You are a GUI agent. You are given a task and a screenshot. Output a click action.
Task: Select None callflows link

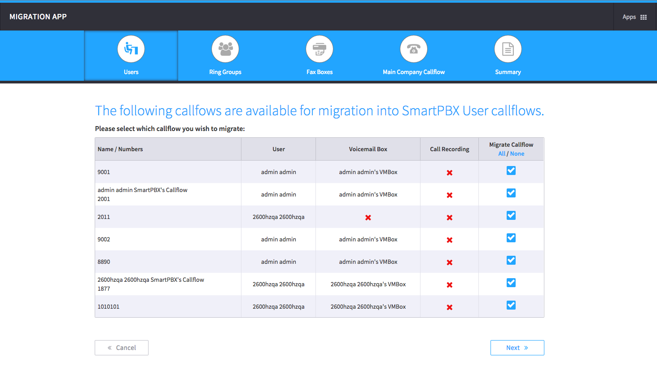(x=517, y=153)
